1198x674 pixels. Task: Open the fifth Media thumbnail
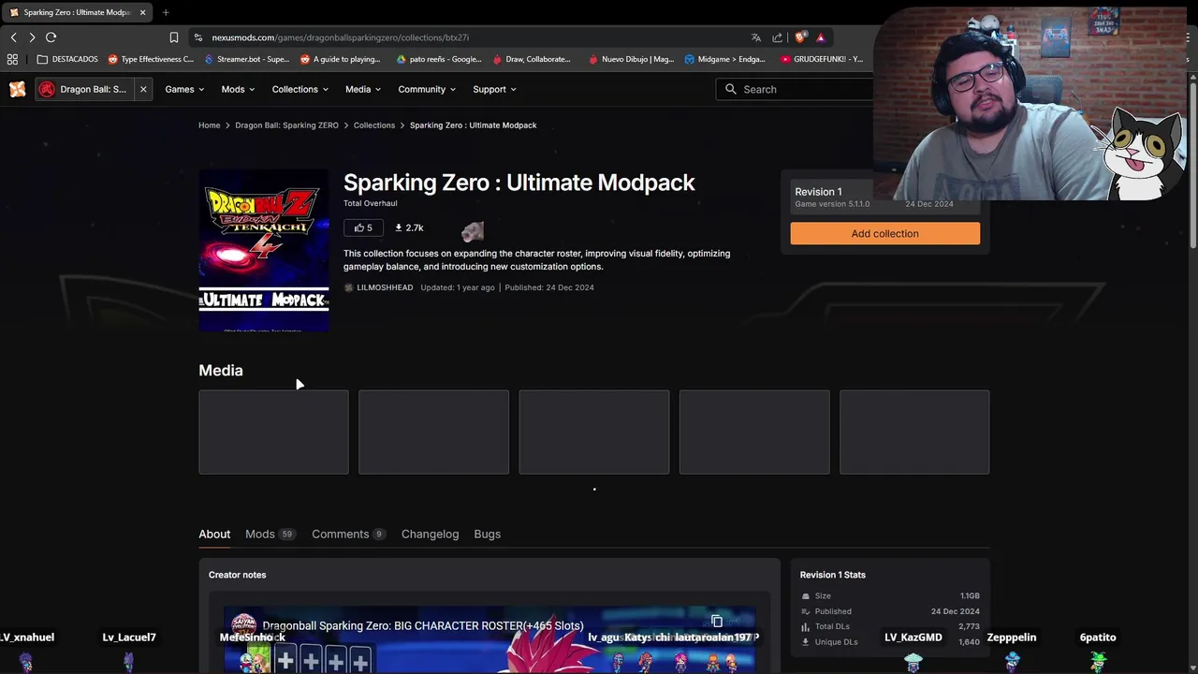(x=914, y=432)
